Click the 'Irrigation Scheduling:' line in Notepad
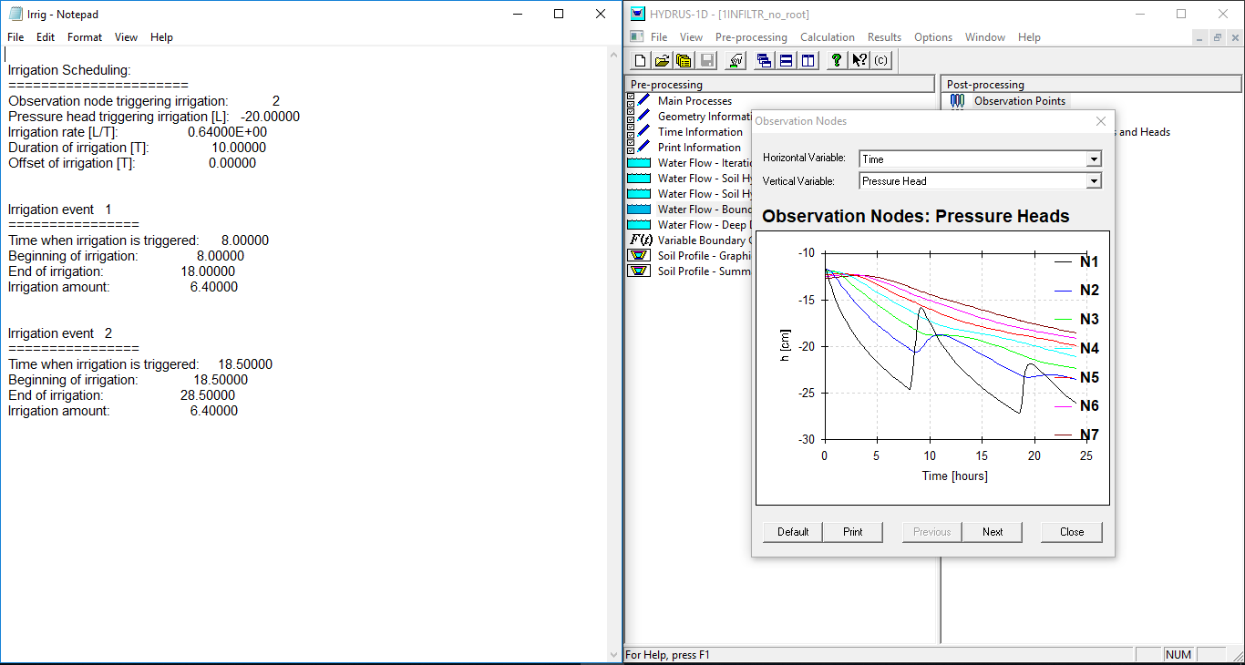This screenshot has height=665, width=1245. pos(69,70)
